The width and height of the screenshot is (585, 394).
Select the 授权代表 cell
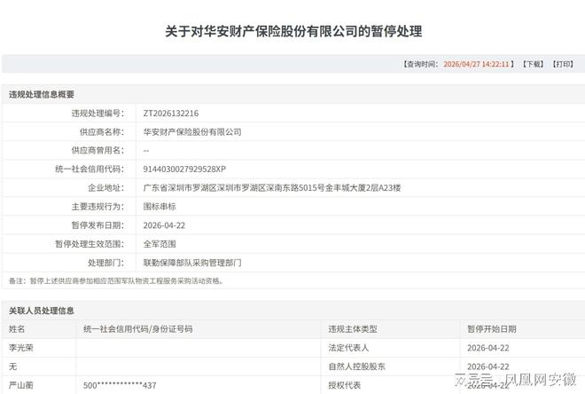pos(345,385)
